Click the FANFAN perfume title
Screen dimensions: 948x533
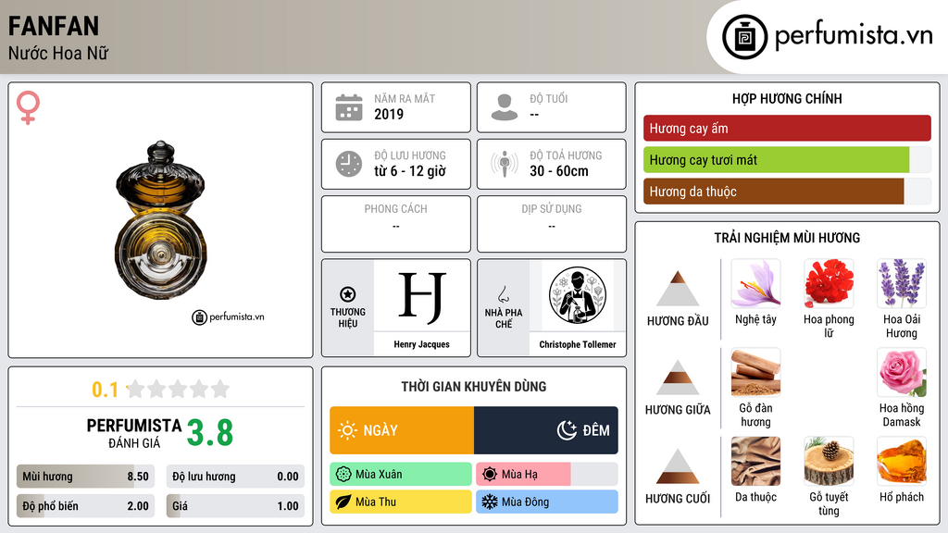(53, 26)
